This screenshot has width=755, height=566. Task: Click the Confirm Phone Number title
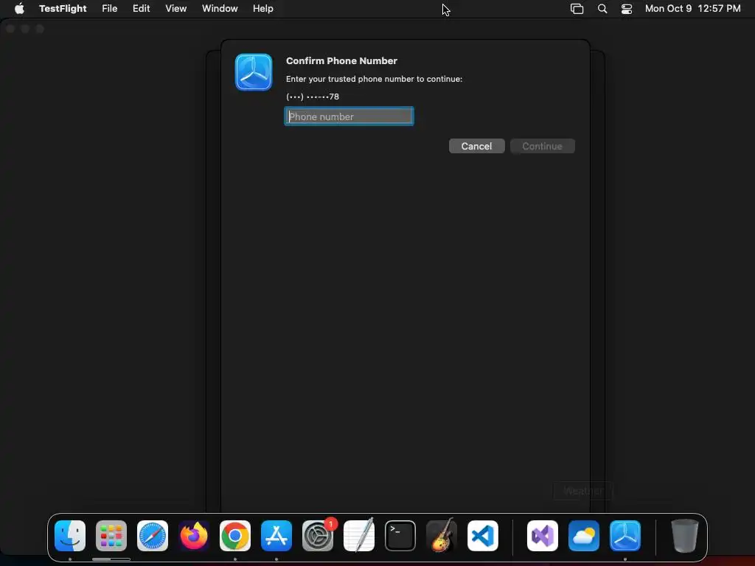(x=341, y=61)
